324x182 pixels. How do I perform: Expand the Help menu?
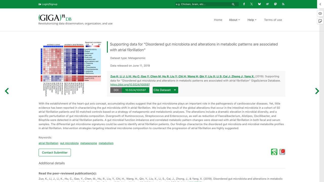[252, 20]
